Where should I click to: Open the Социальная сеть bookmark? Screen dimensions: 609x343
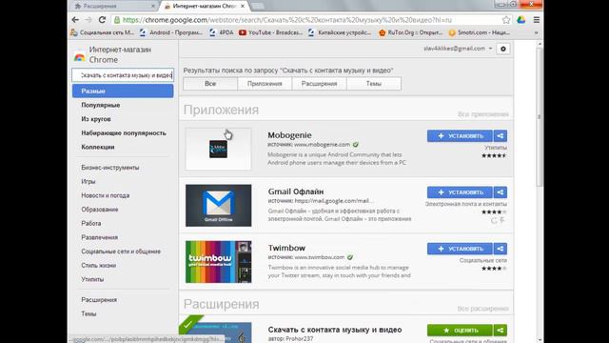click(x=103, y=32)
